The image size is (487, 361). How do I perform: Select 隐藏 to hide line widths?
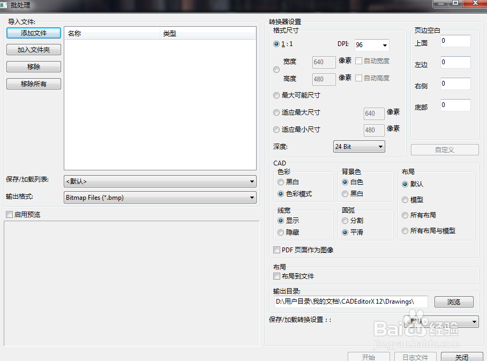click(x=281, y=232)
